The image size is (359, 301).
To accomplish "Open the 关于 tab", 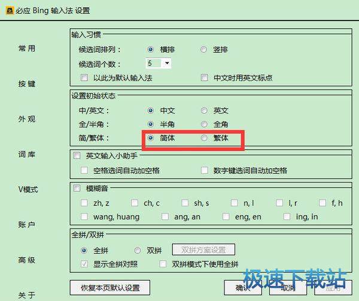I will pyautogui.click(x=27, y=295).
